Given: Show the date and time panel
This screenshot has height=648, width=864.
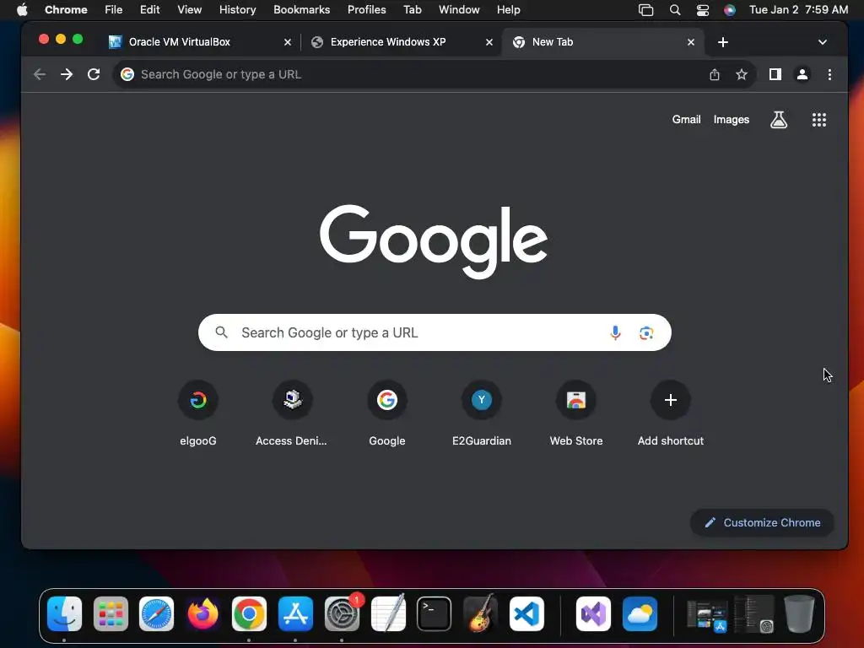Looking at the screenshot, I should coord(798,10).
